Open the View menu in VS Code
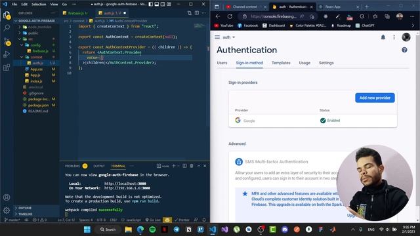This screenshot has height=236, width=420. [54, 5]
